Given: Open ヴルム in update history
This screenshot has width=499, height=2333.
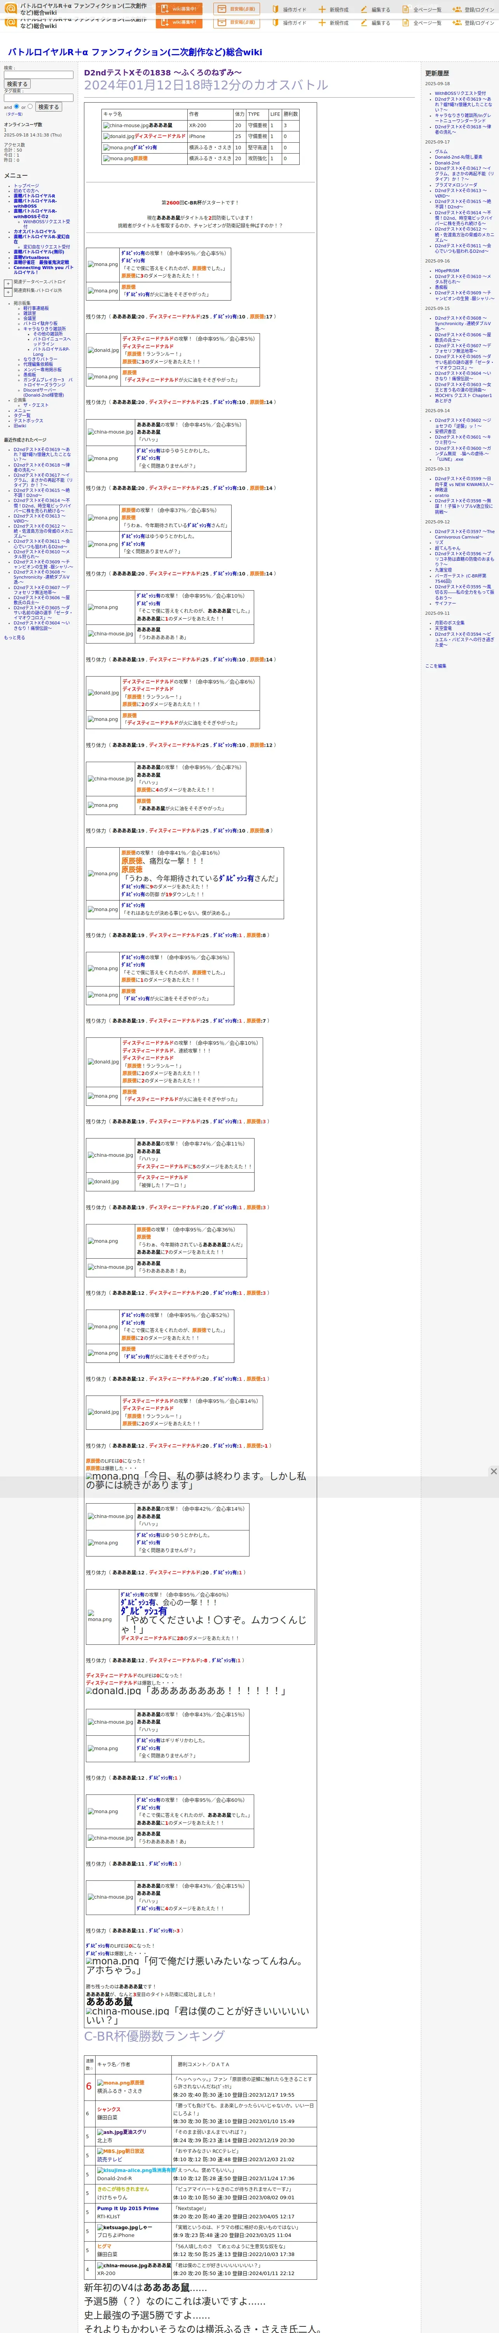Looking at the screenshot, I should tap(441, 152).
